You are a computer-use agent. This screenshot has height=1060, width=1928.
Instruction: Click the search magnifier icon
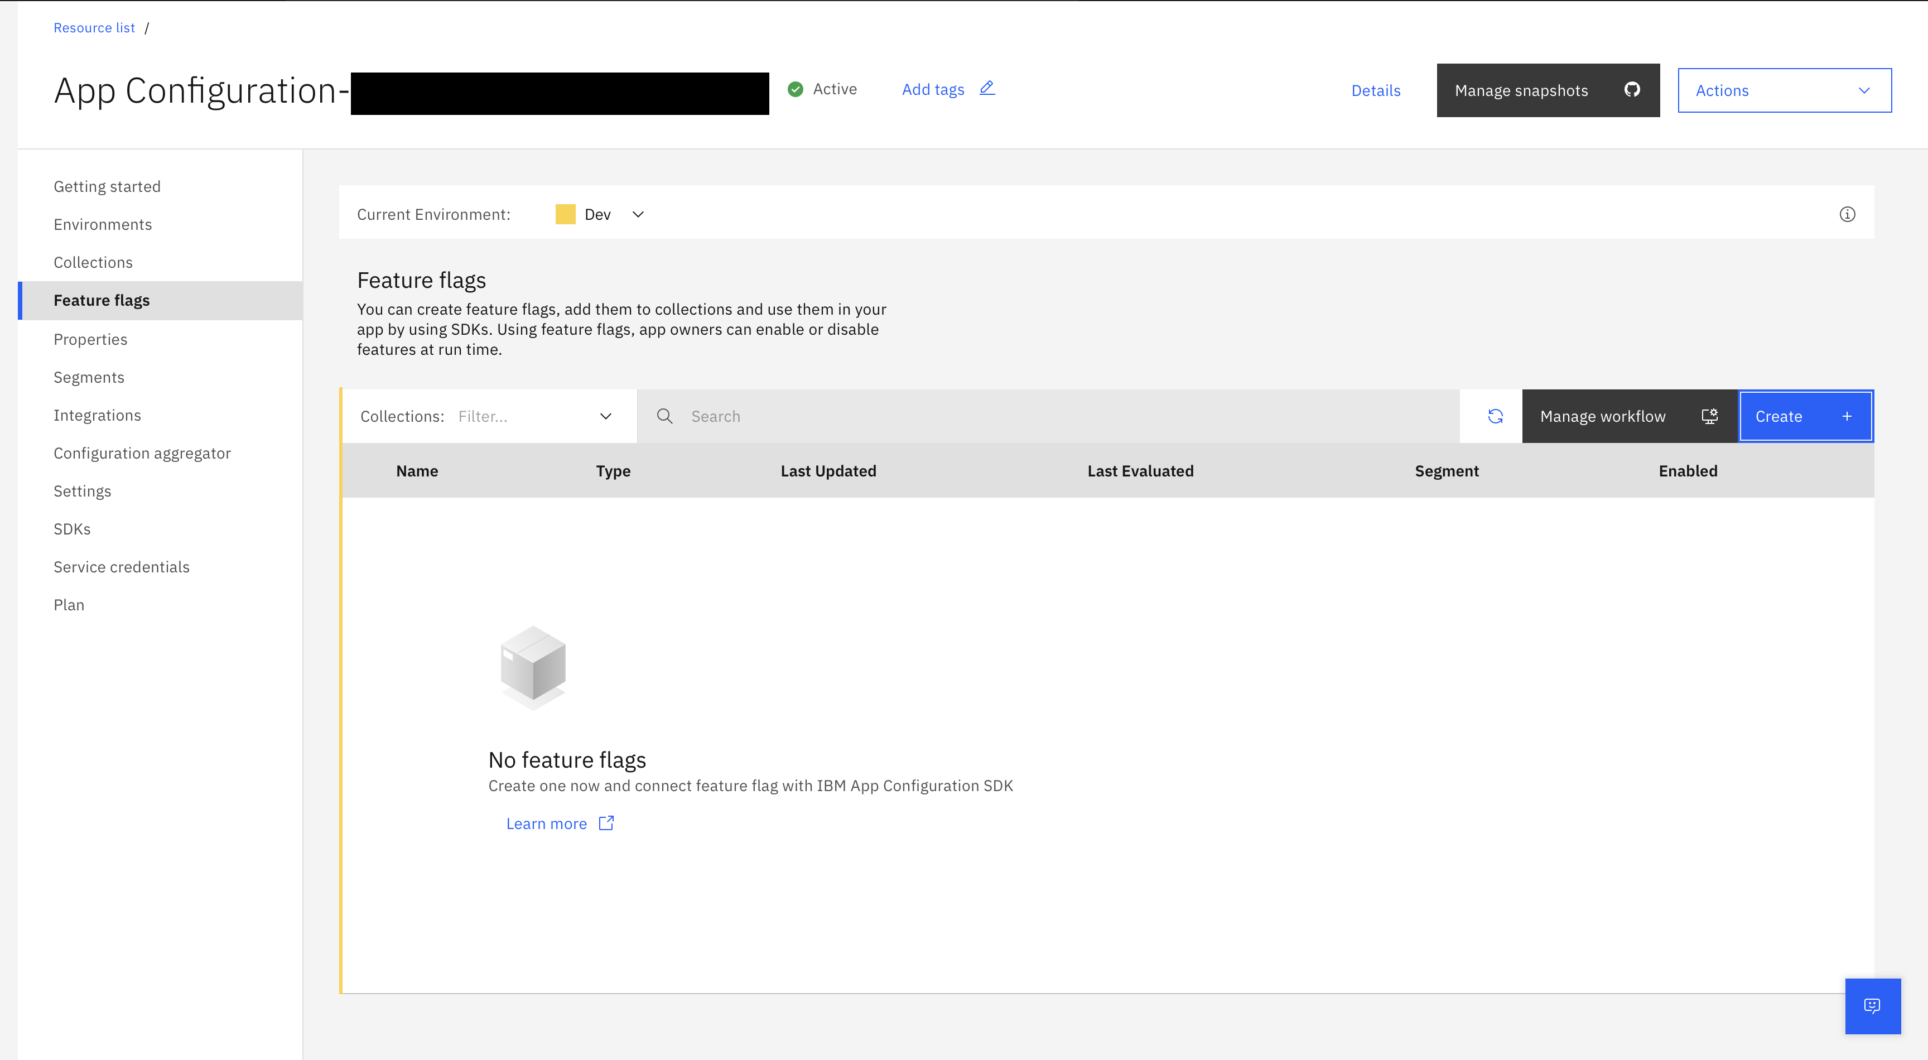664,416
